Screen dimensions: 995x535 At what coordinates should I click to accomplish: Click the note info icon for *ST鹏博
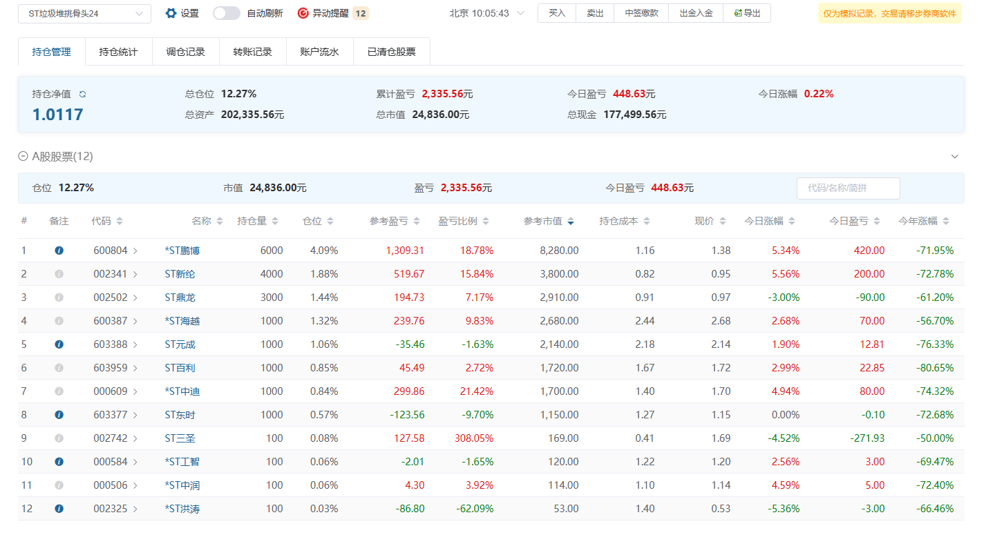59,251
